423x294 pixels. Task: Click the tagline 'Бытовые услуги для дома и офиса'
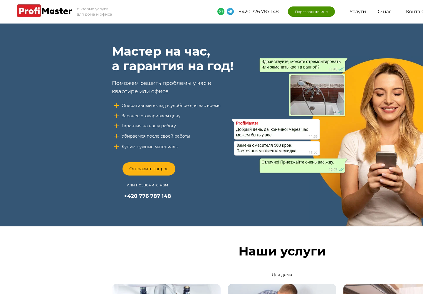coord(94,11)
